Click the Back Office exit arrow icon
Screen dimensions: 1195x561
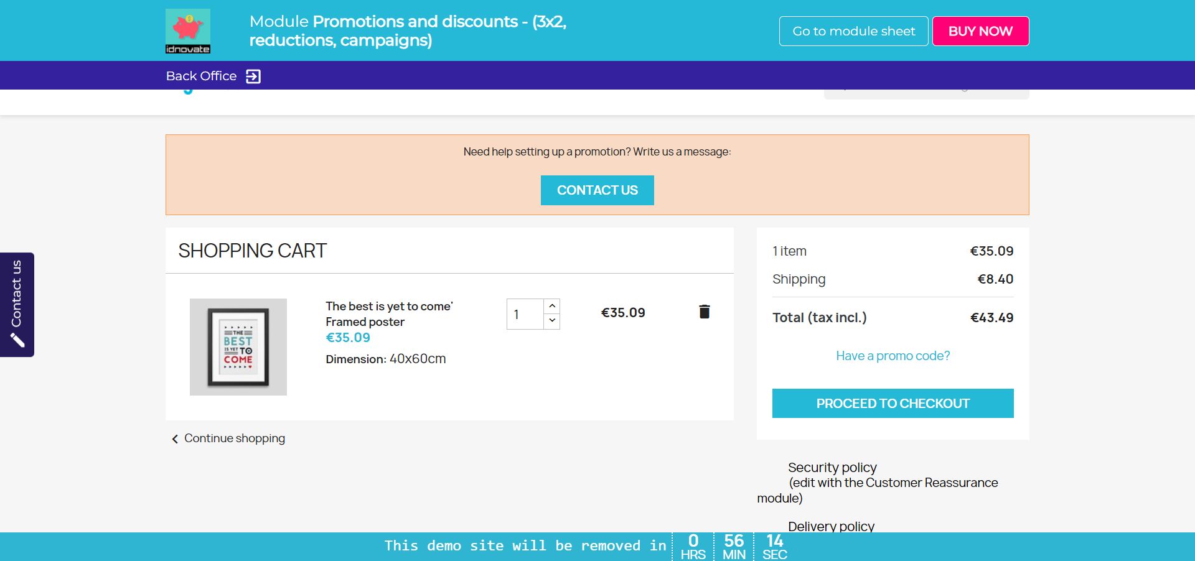[253, 76]
